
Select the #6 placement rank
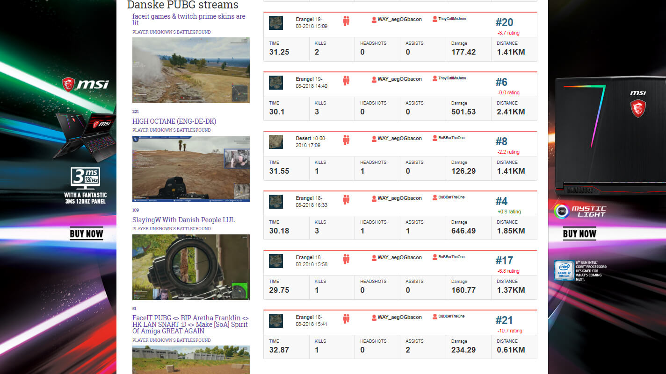(501, 82)
